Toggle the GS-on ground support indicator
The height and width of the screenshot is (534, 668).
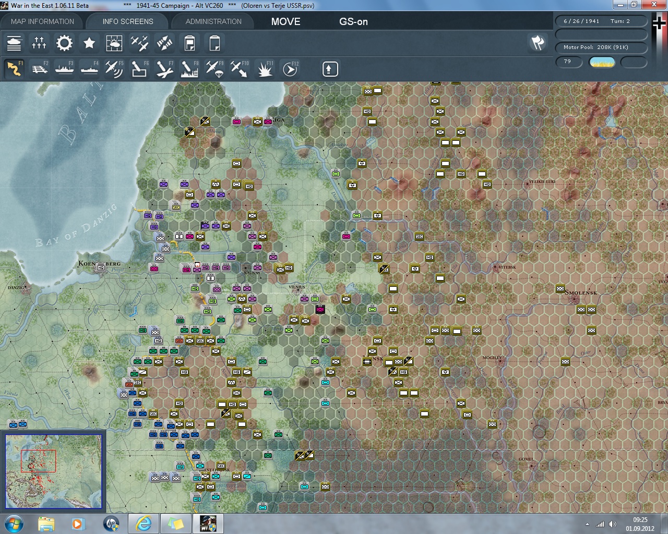click(353, 21)
